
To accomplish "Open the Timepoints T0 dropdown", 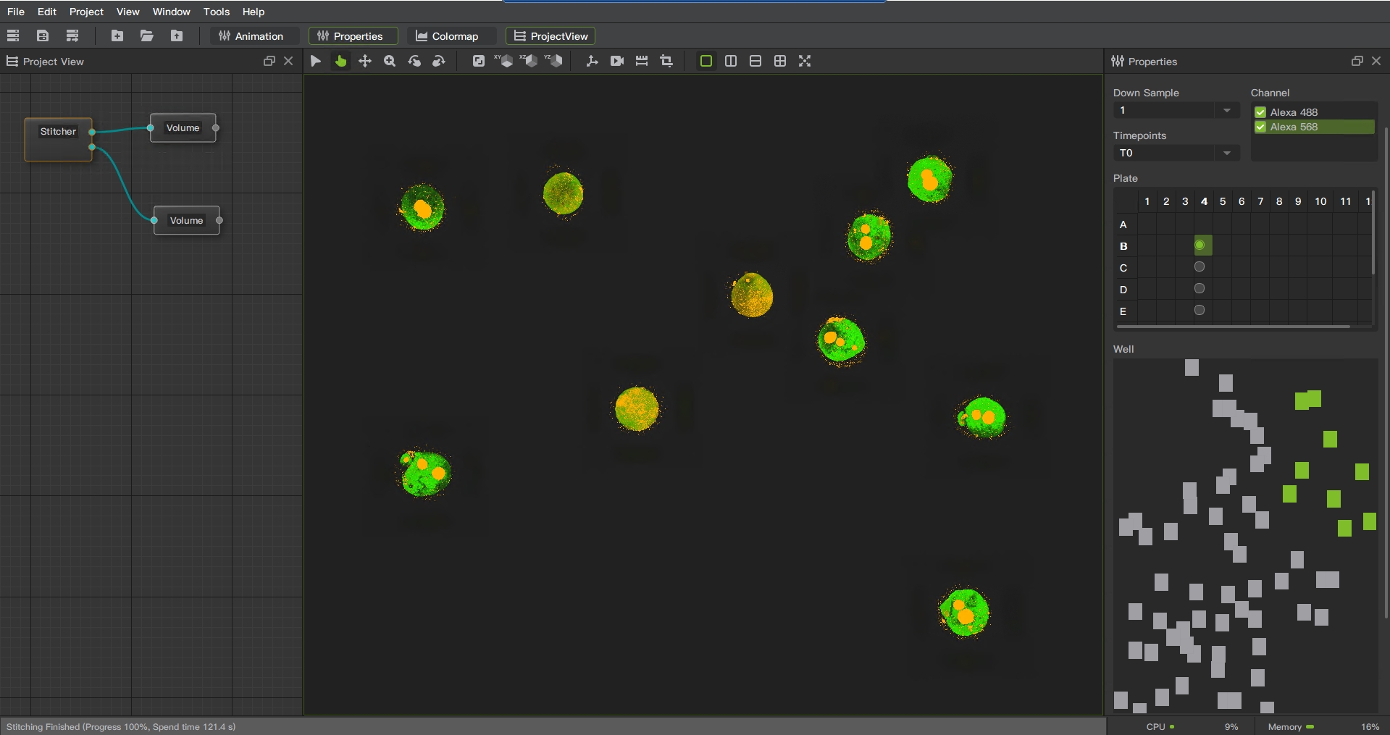I will point(1176,153).
